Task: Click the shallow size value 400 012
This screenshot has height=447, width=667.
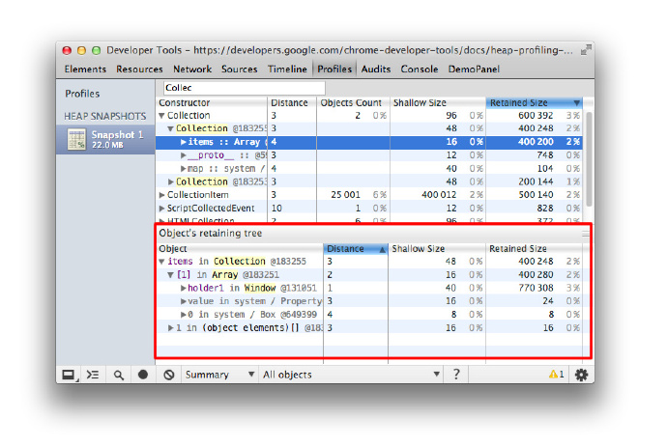Action: pyautogui.click(x=439, y=195)
